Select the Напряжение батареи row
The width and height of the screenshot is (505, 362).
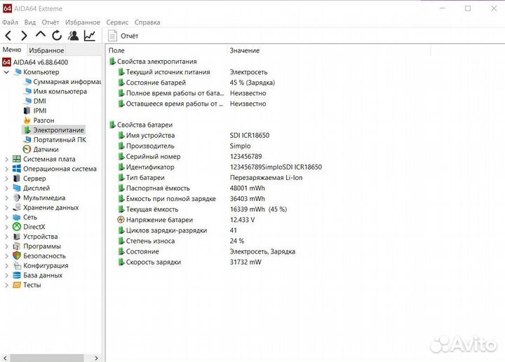click(x=187, y=220)
